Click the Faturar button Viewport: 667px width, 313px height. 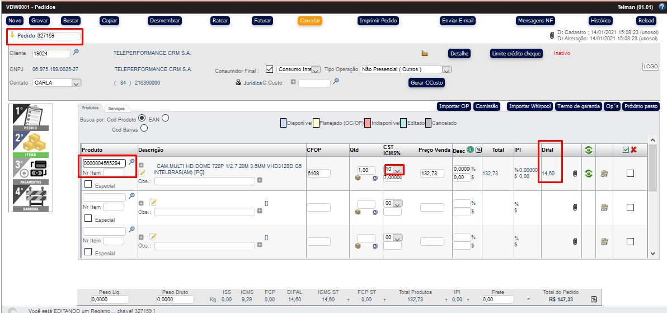262,21
